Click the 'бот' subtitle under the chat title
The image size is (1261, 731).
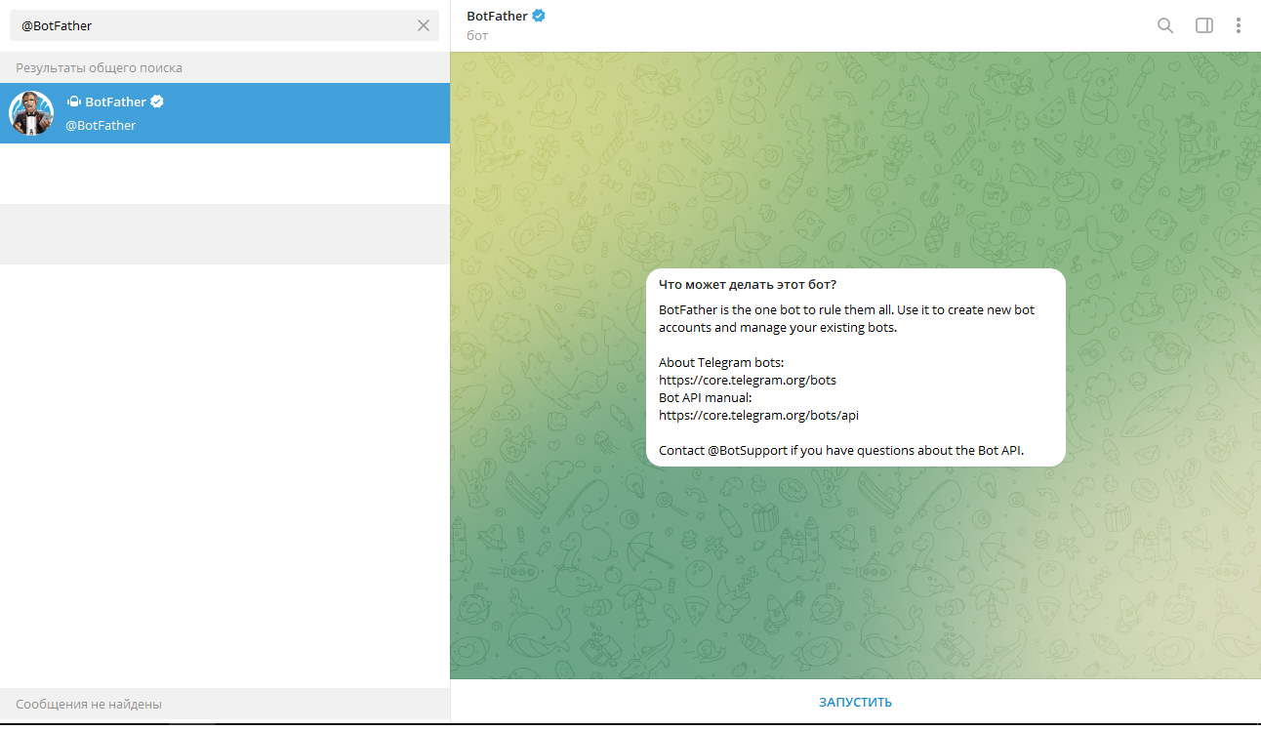(x=477, y=35)
